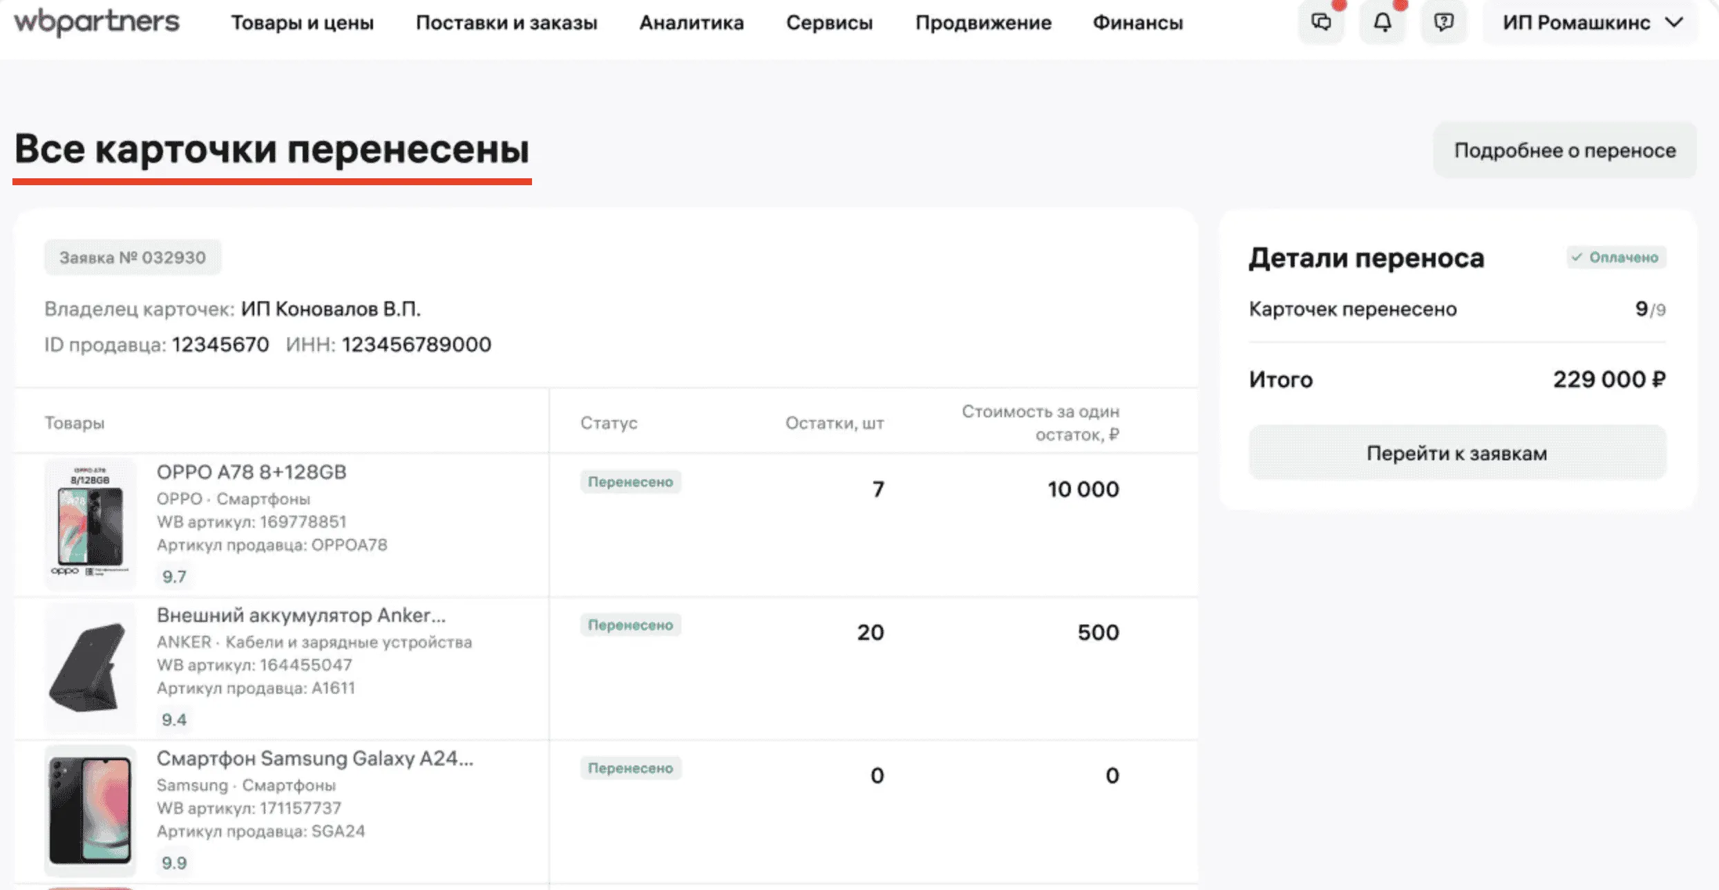Open the help question-mark icon
This screenshot has width=1719, height=890.
[1443, 21]
